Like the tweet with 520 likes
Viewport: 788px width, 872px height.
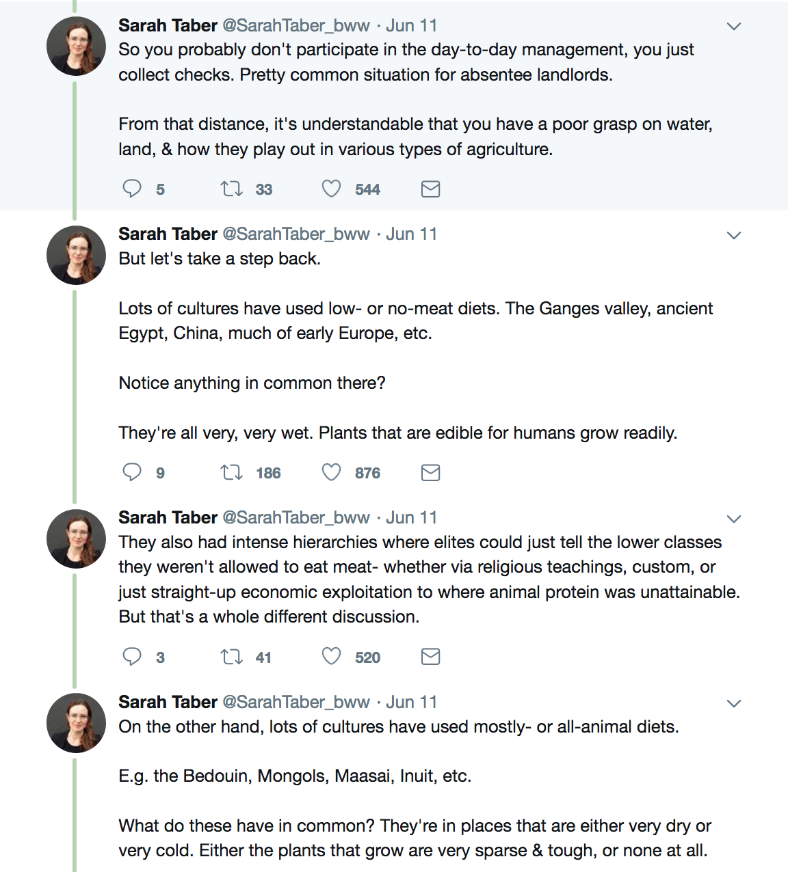click(x=332, y=657)
